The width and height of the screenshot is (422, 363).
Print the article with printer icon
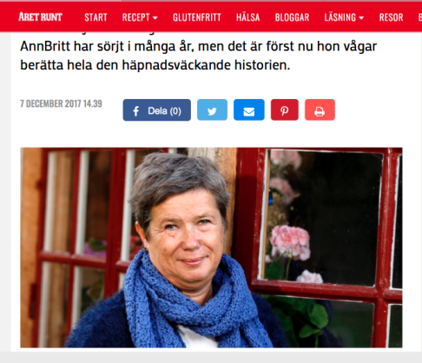320,110
